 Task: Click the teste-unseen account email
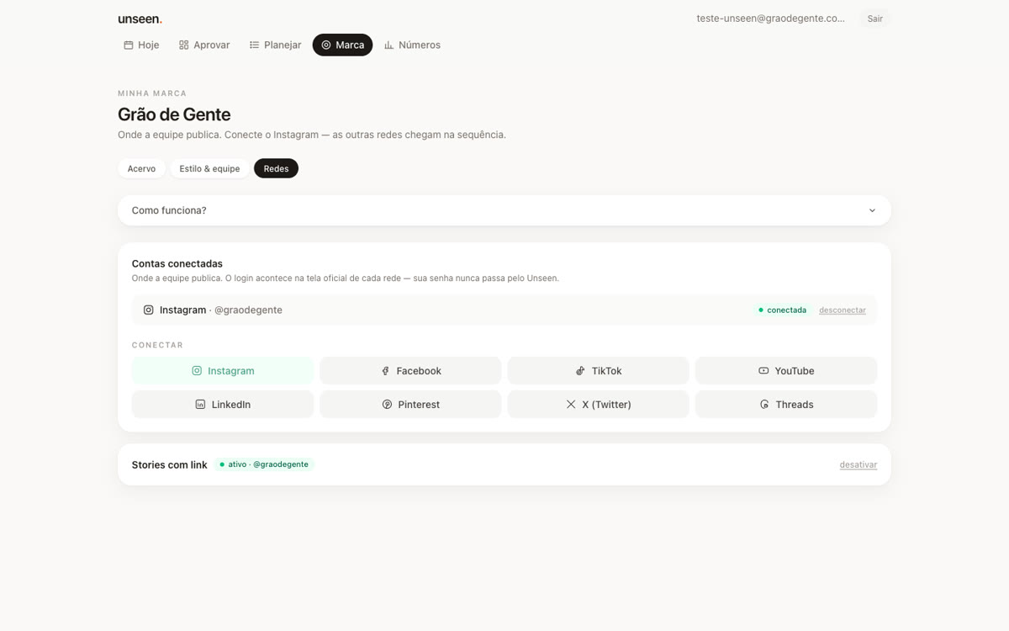770,19
